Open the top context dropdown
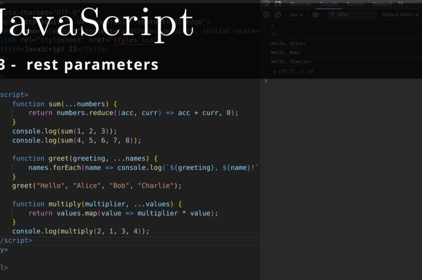The width and height of the screenshot is (422, 280). click(297, 14)
